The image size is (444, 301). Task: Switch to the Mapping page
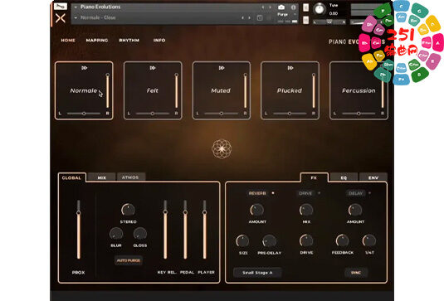click(97, 41)
